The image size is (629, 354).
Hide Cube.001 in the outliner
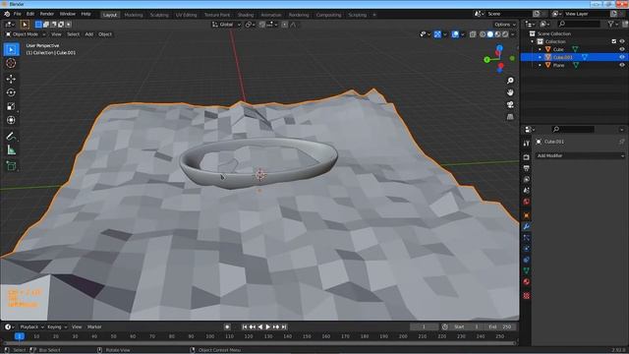coord(622,57)
